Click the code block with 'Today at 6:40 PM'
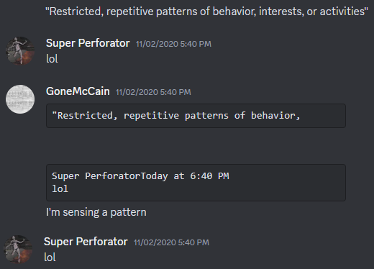The height and width of the screenshot is (269, 374). pyautogui.click(x=196, y=183)
